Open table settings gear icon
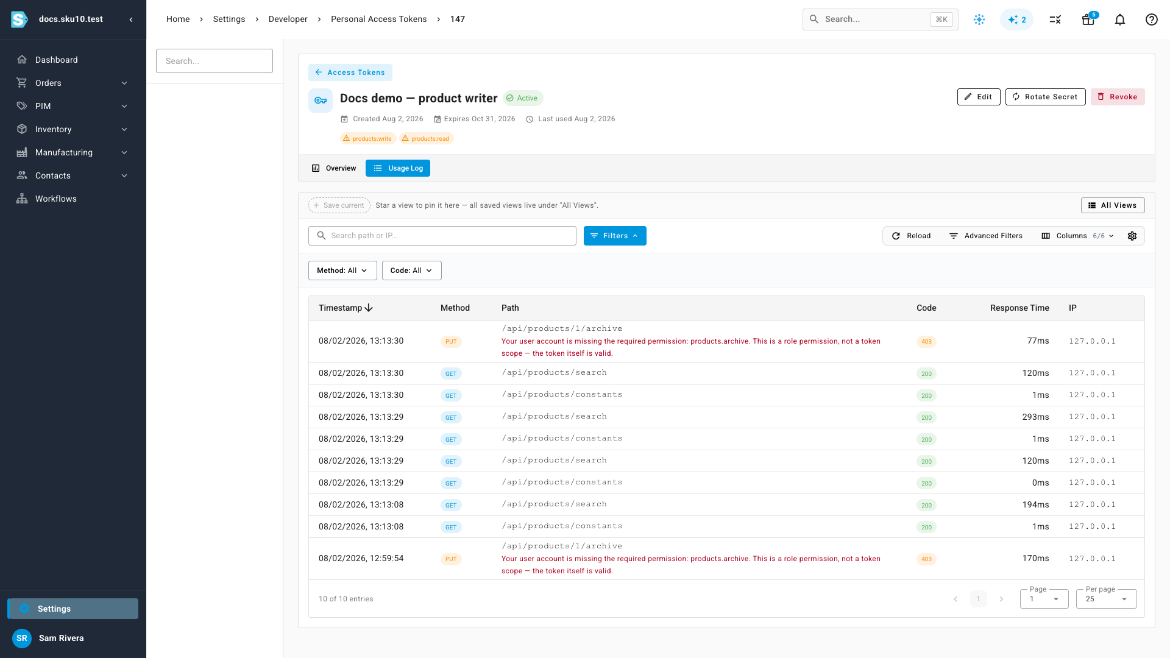Screen dimensions: 1170x658 [x=1132, y=236]
